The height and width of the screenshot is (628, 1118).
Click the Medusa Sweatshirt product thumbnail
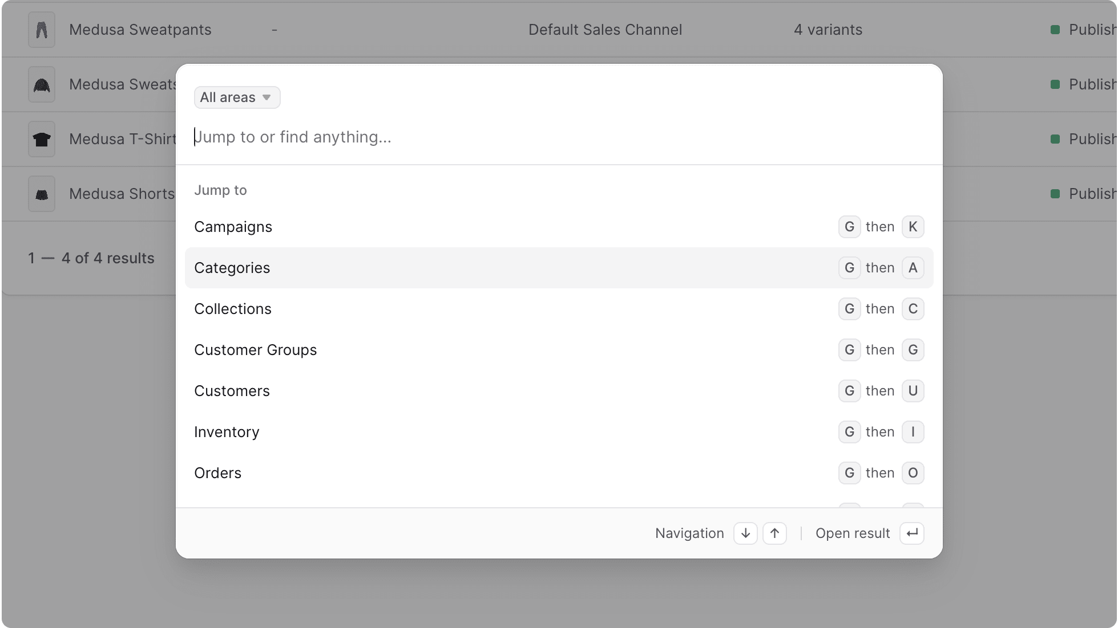coord(41,84)
